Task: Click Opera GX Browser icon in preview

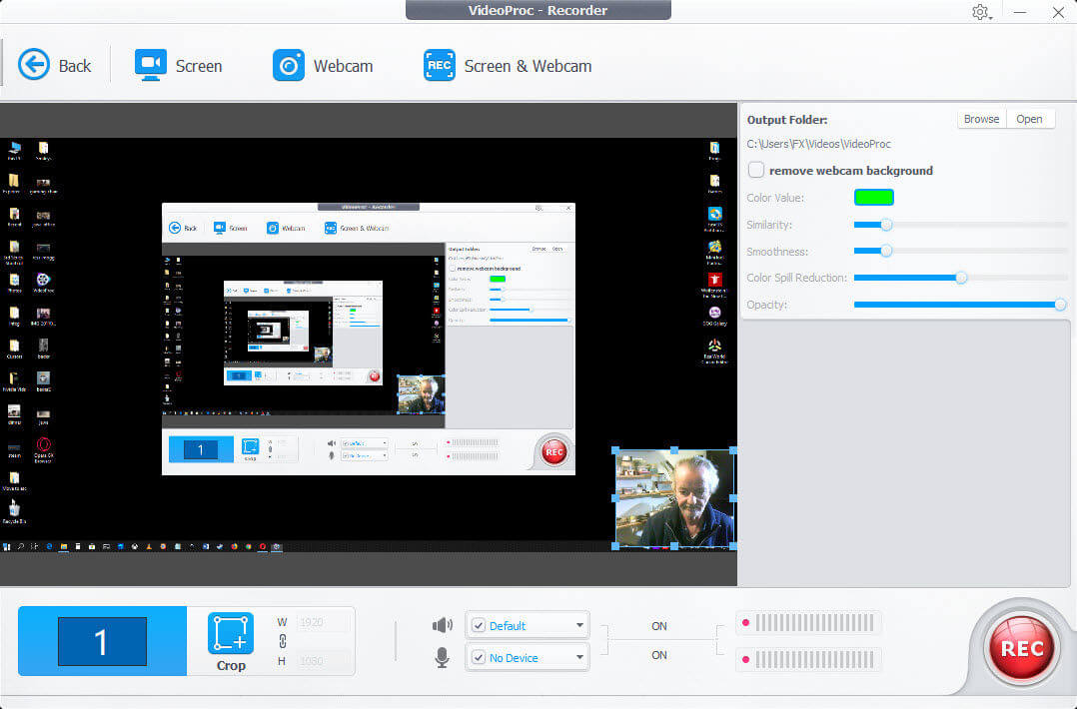Action: pyautogui.click(x=43, y=450)
